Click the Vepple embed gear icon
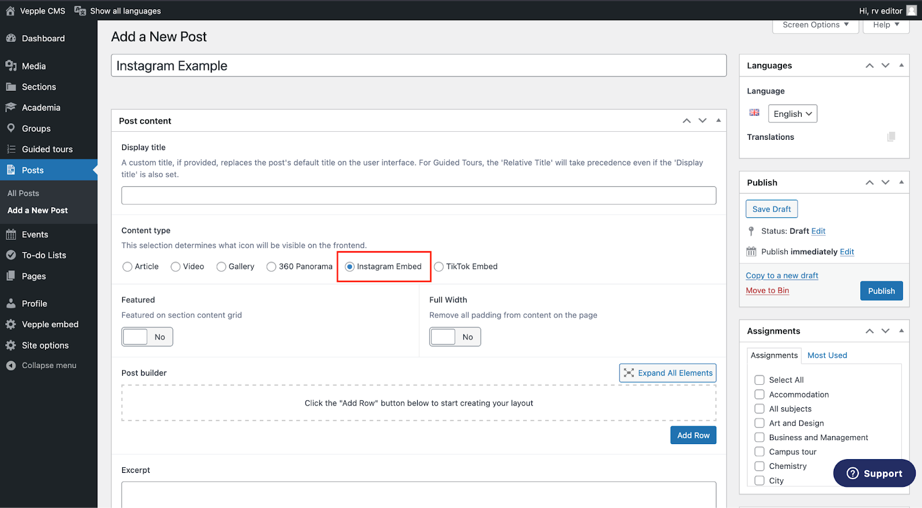This screenshot has height=508, width=922. click(x=11, y=324)
